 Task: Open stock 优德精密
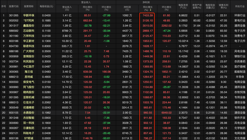29,108
